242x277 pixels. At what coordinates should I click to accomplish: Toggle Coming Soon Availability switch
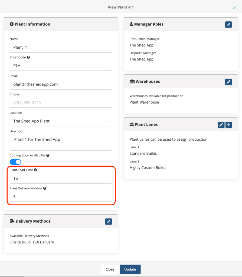pyautogui.click(x=15, y=162)
